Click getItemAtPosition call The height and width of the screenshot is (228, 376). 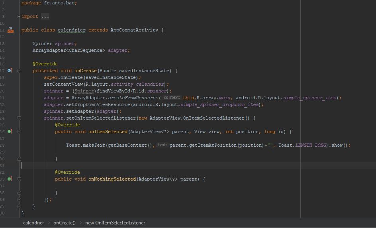click(x=213, y=145)
